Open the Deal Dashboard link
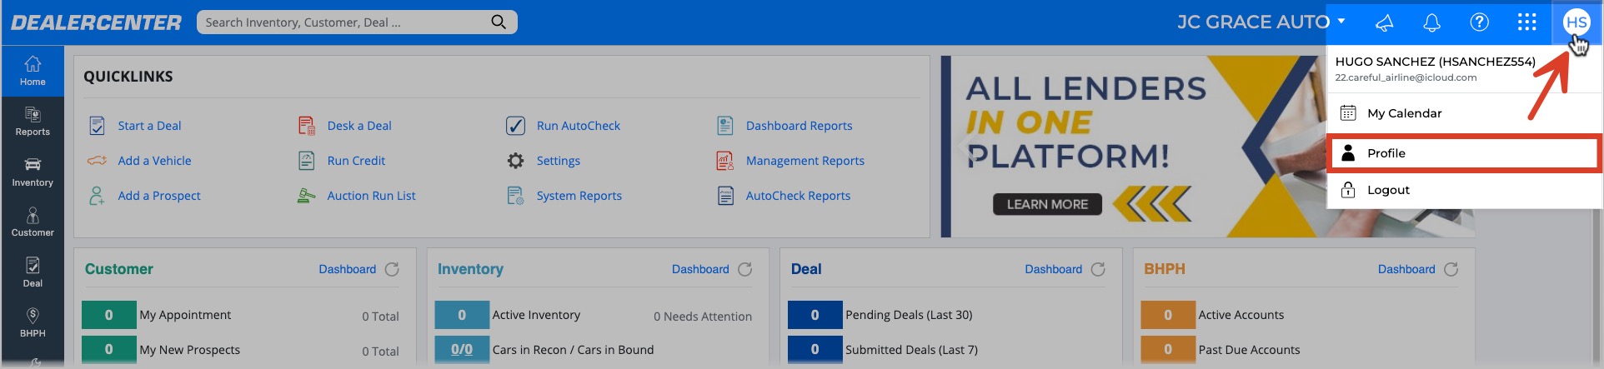Screen dimensions: 1604x369 coord(1053,269)
